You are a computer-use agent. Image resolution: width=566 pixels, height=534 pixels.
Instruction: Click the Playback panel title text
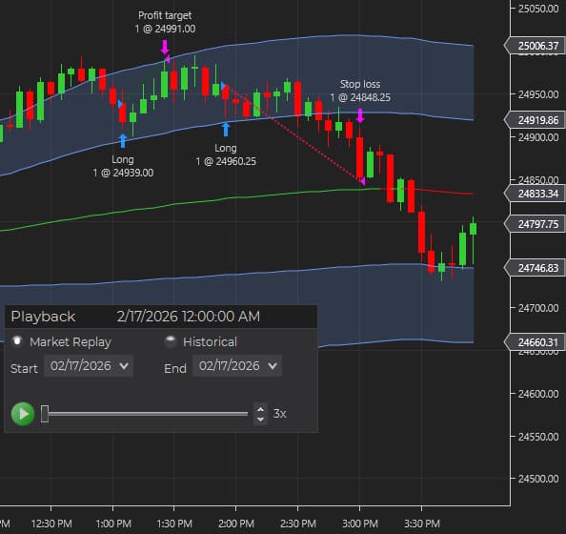click(43, 317)
